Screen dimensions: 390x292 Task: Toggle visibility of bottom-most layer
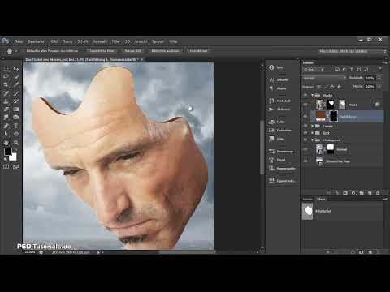click(x=305, y=161)
